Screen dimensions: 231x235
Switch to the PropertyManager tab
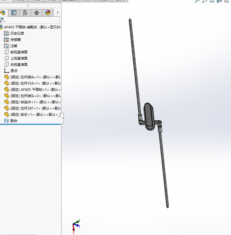coord(14,13)
